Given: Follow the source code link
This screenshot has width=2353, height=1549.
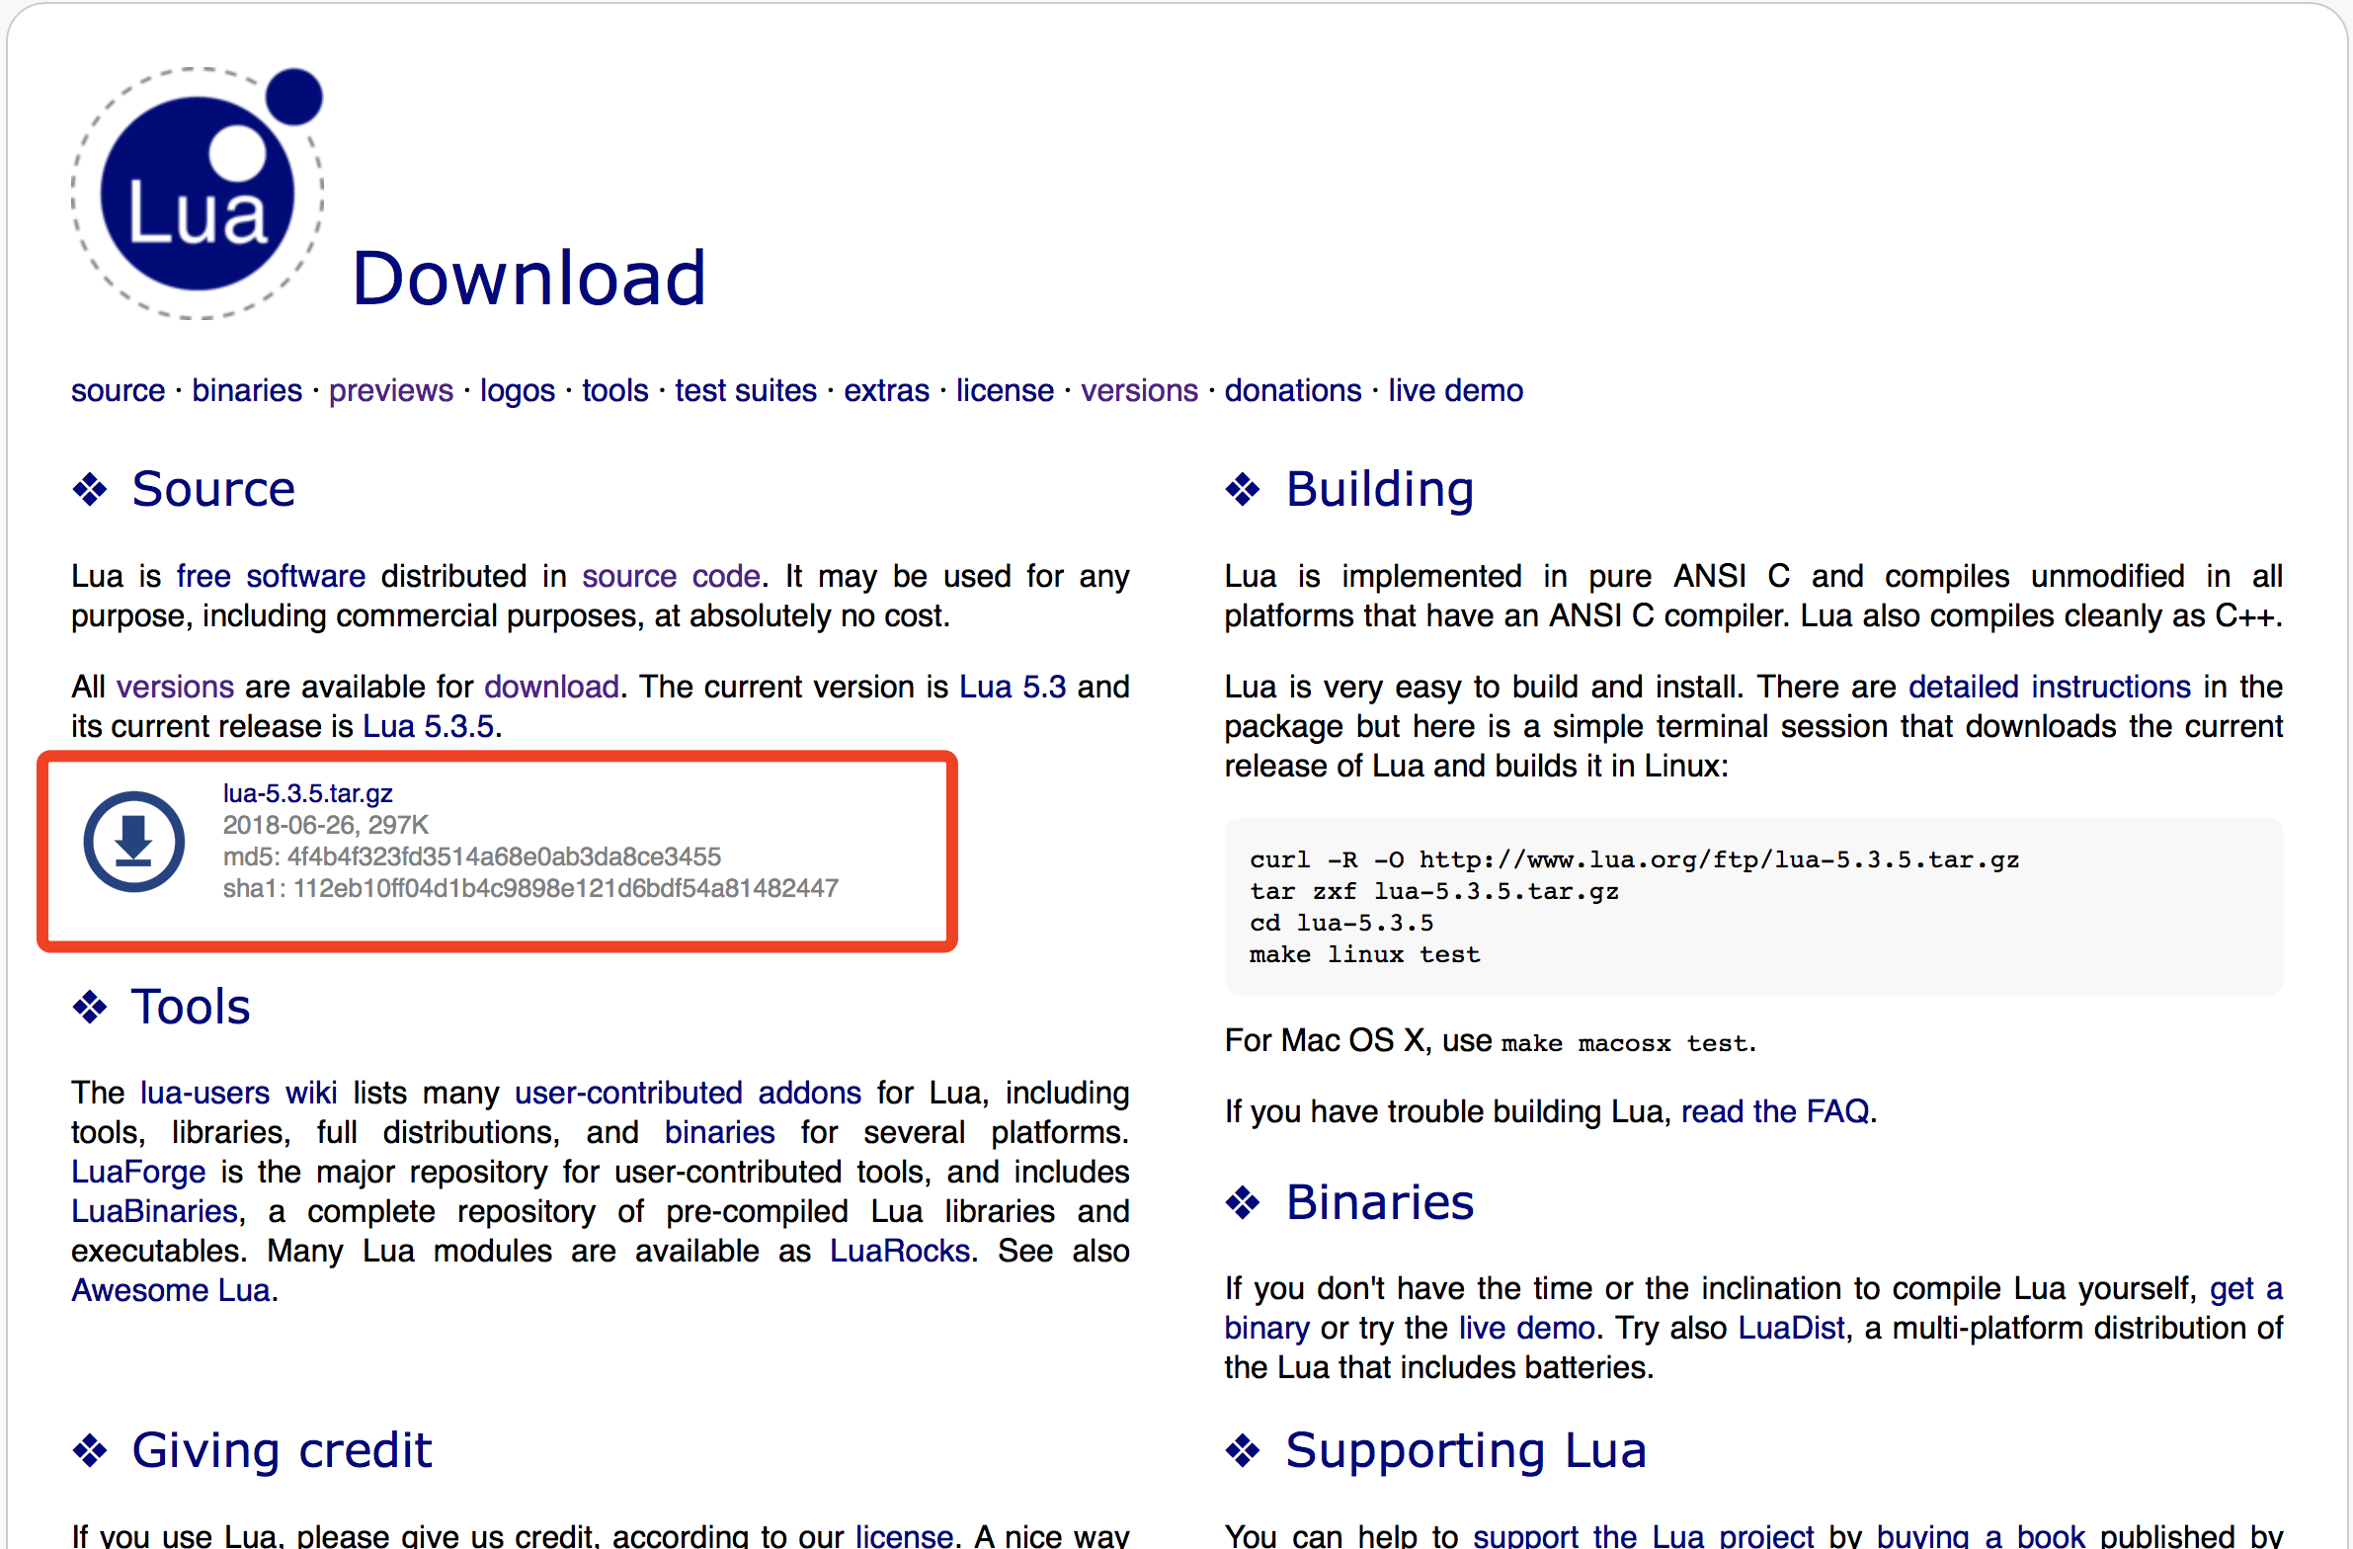Looking at the screenshot, I should (672, 575).
